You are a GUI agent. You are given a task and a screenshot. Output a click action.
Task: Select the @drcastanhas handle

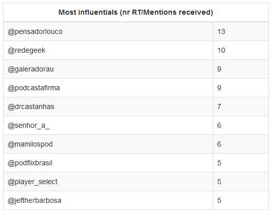(31, 106)
